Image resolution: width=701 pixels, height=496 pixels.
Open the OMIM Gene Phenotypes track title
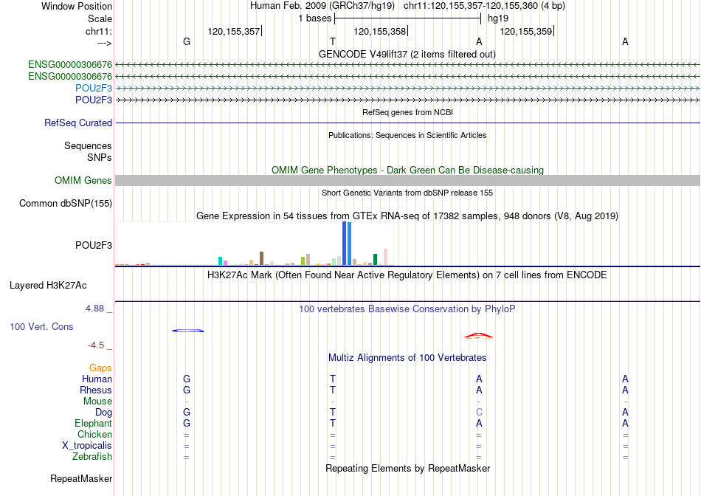[x=407, y=170]
